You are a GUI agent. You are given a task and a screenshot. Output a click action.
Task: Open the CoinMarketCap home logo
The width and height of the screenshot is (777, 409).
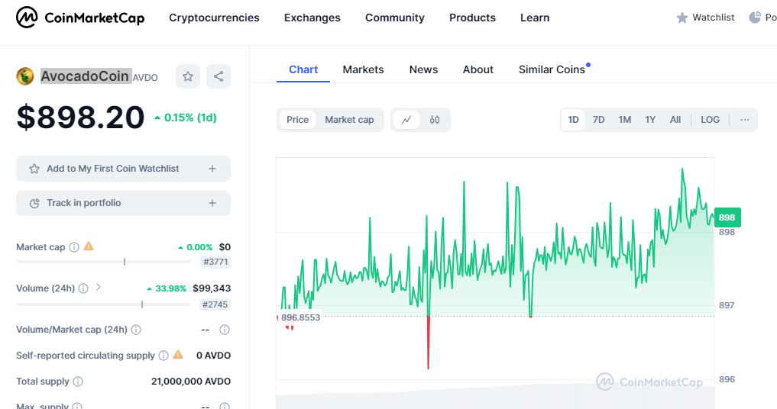tap(80, 18)
